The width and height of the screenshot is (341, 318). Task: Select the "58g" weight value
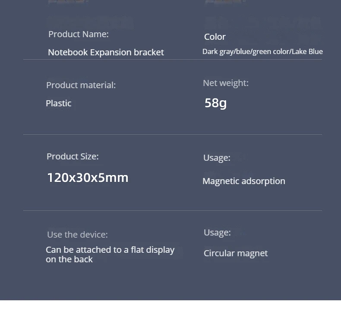215,103
